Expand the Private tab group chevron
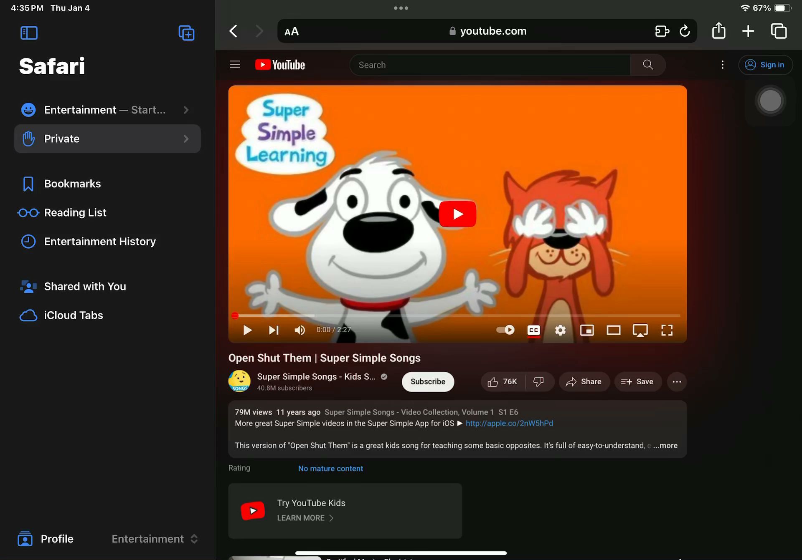The height and width of the screenshot is (560, 802). [186, 139]
